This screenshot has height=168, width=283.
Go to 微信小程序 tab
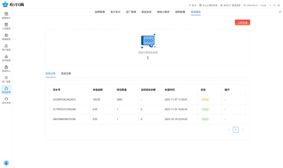[163, 12]
